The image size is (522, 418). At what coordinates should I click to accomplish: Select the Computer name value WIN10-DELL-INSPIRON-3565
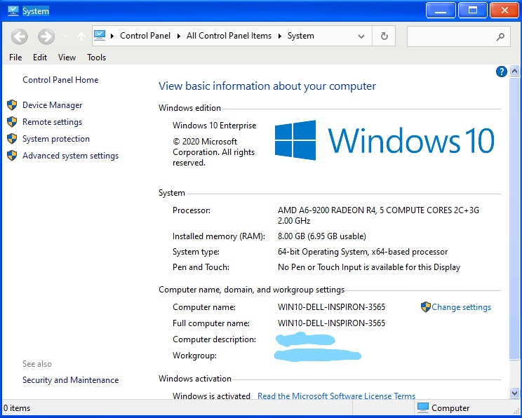click(331, 307)
